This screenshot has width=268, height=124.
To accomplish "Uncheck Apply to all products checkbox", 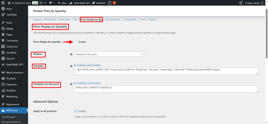I will (76, 111).
